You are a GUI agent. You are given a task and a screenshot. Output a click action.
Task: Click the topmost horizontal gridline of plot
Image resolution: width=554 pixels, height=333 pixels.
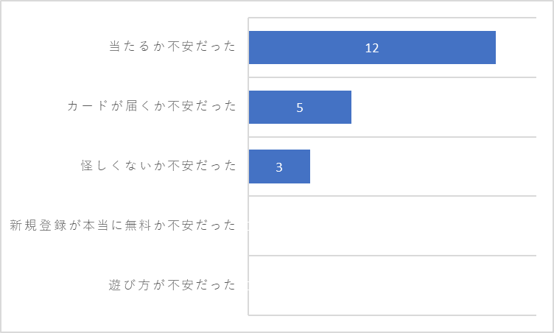tap(392, 18)
